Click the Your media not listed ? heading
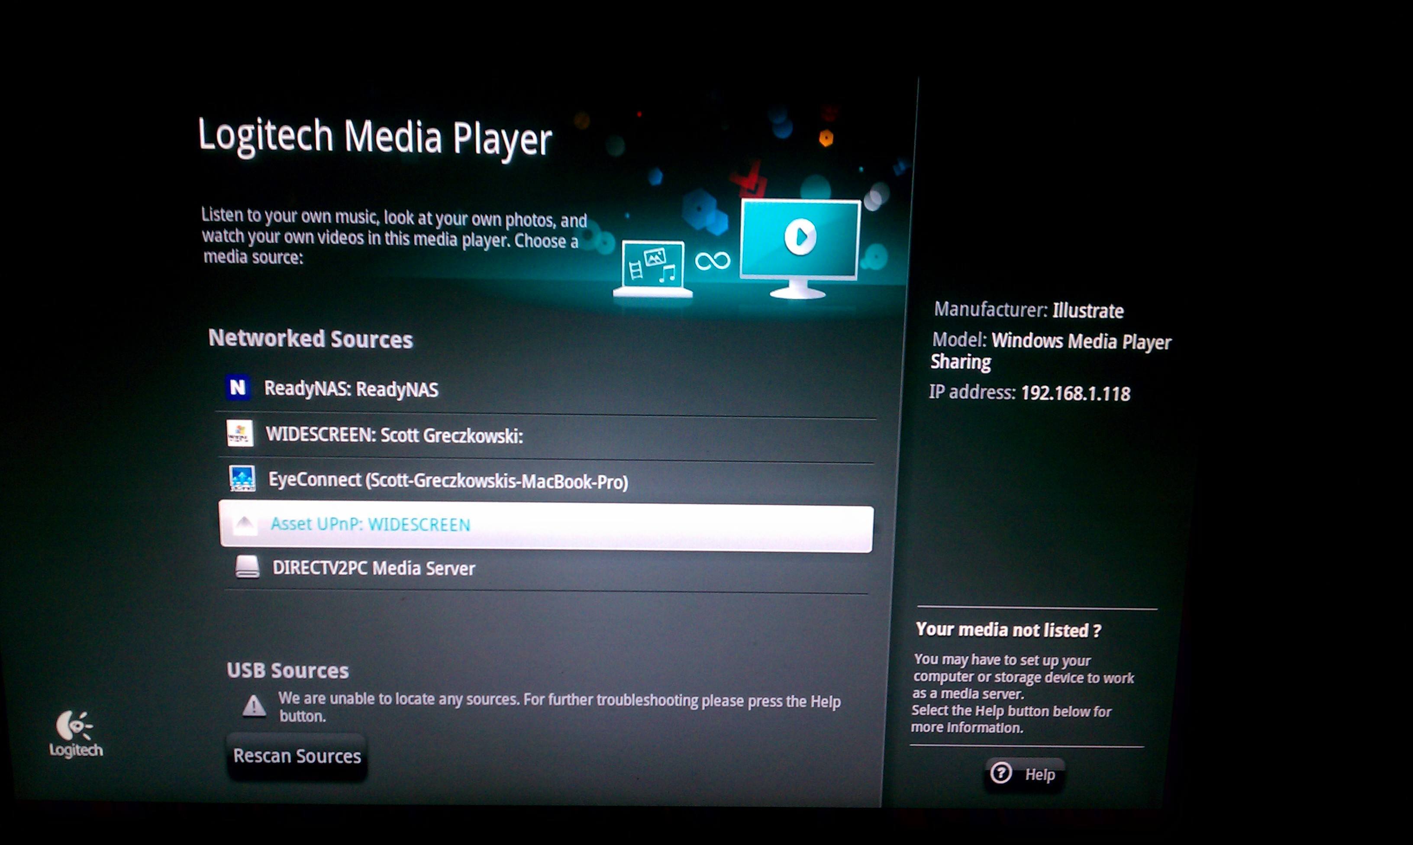Viewport: 1413px width, 845px height. click(1008, 630)
